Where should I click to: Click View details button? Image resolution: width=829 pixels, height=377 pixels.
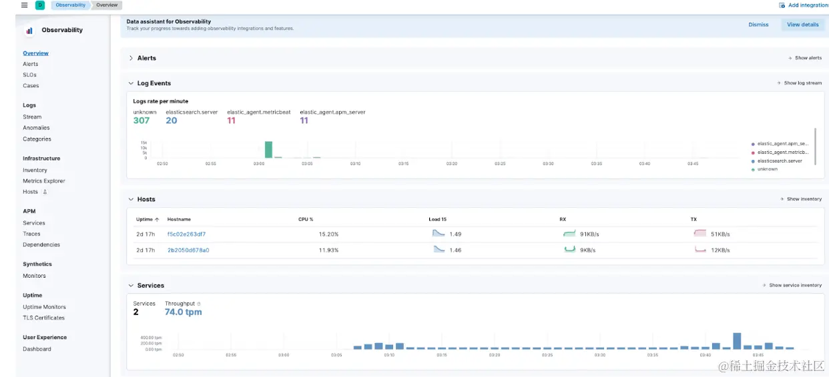[x=802, y=25]
